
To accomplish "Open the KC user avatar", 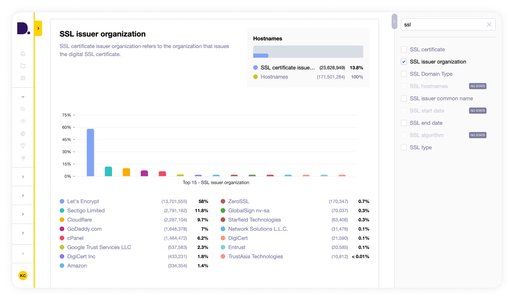I will tap(23, 276).
